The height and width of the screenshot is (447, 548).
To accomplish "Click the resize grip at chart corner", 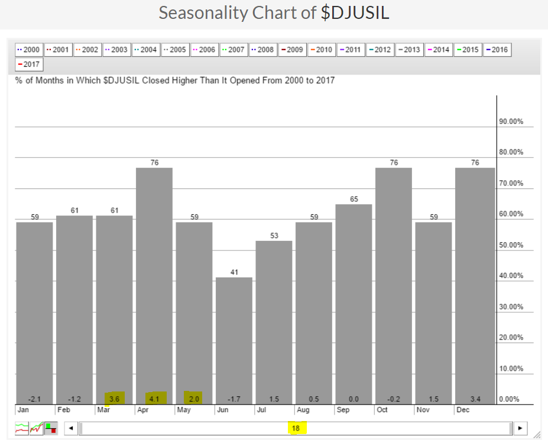I will click(537, 435).
